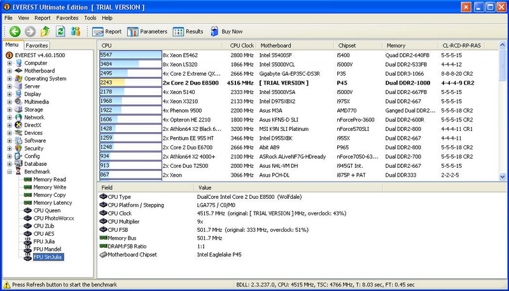Image resolution: width=509 pixels, height=291 pixels.
Task: Select the CPU ZLib benchmark icon
Action: click(28, 226)
